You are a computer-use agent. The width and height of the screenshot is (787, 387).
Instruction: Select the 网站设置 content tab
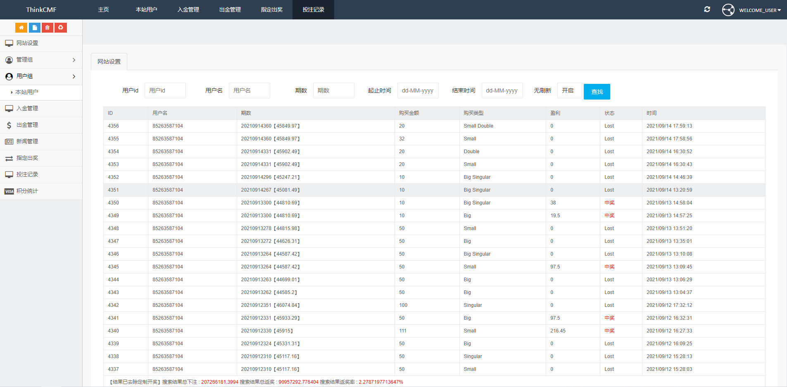(x=109, y=62)
